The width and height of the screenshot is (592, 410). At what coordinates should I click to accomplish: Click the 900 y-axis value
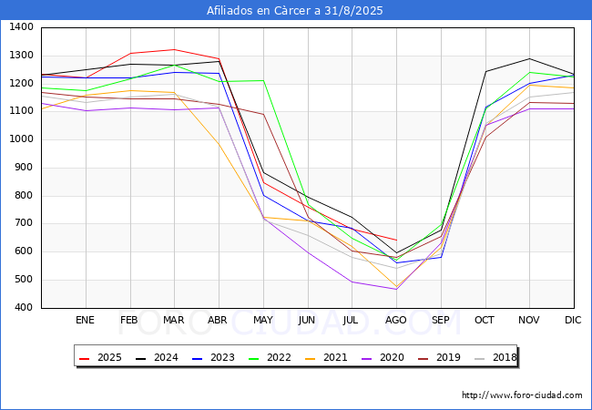(25, 168)
